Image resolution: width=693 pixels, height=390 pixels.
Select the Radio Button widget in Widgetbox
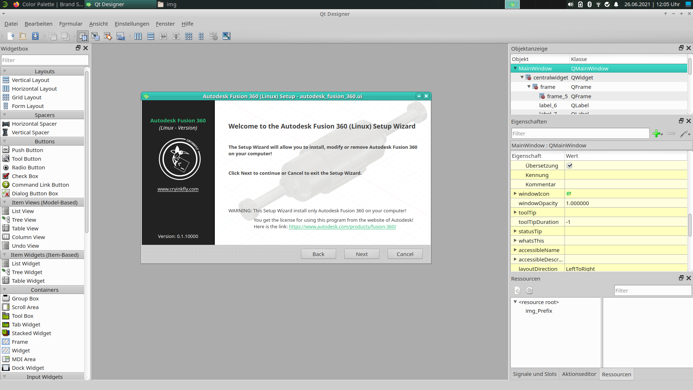(x=28, y=167)
